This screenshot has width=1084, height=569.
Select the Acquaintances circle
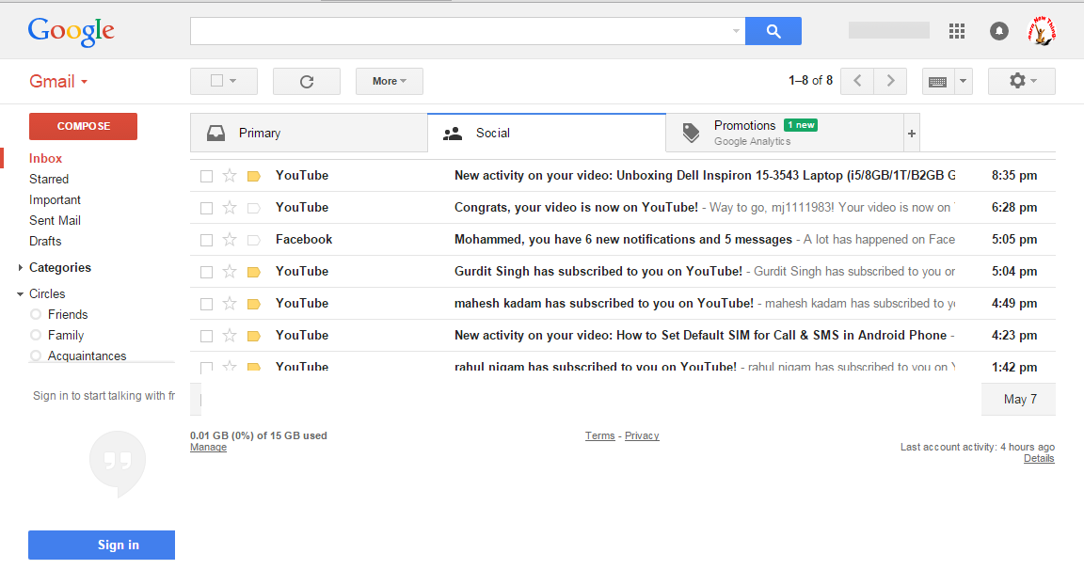click(88, 356)
